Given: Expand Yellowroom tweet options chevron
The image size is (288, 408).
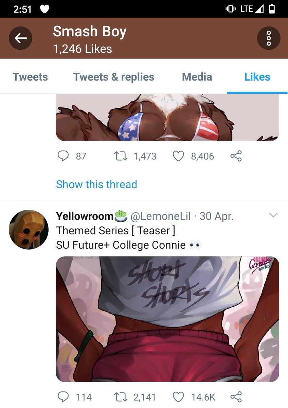Looking at the screenshot, I should 273,215.
